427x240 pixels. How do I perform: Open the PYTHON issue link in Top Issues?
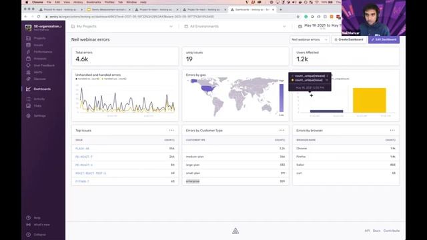point(82,181)
